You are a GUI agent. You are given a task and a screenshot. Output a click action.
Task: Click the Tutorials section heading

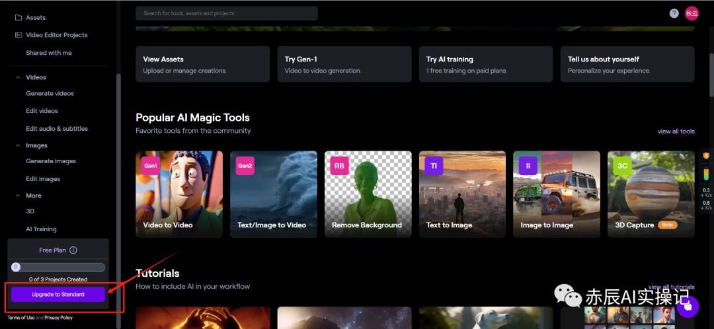coord(157,273)
